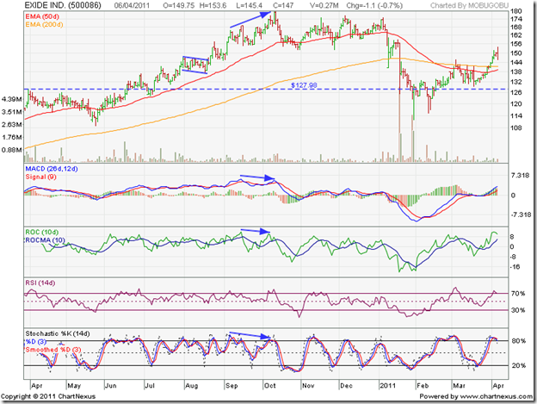Click the MACD (26d,12d) indicator label
This screenshot has height=404, width=537.
[52, 169]
